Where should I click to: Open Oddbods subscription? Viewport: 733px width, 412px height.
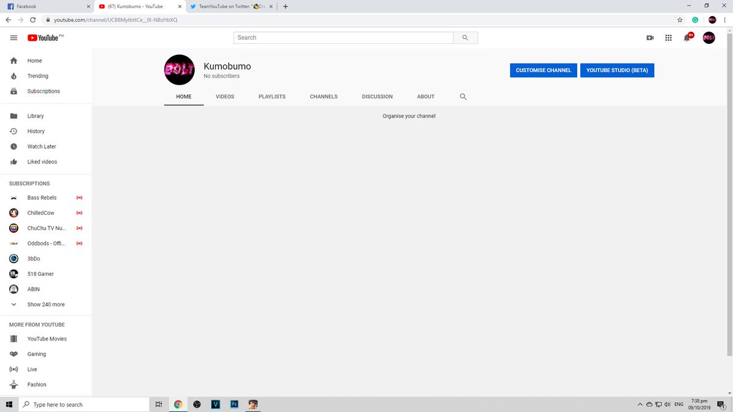[x=46, y=244]
